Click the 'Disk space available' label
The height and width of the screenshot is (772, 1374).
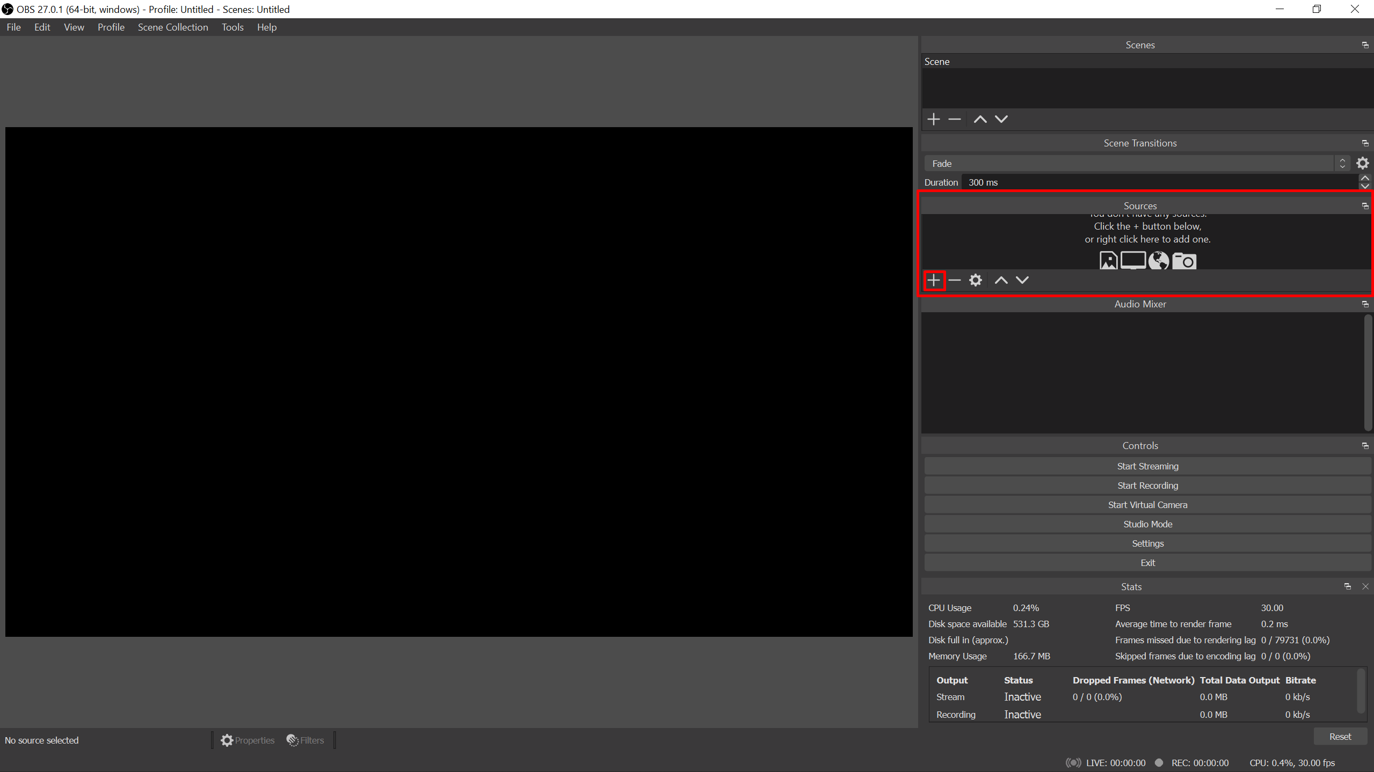(x=967, y=624)
